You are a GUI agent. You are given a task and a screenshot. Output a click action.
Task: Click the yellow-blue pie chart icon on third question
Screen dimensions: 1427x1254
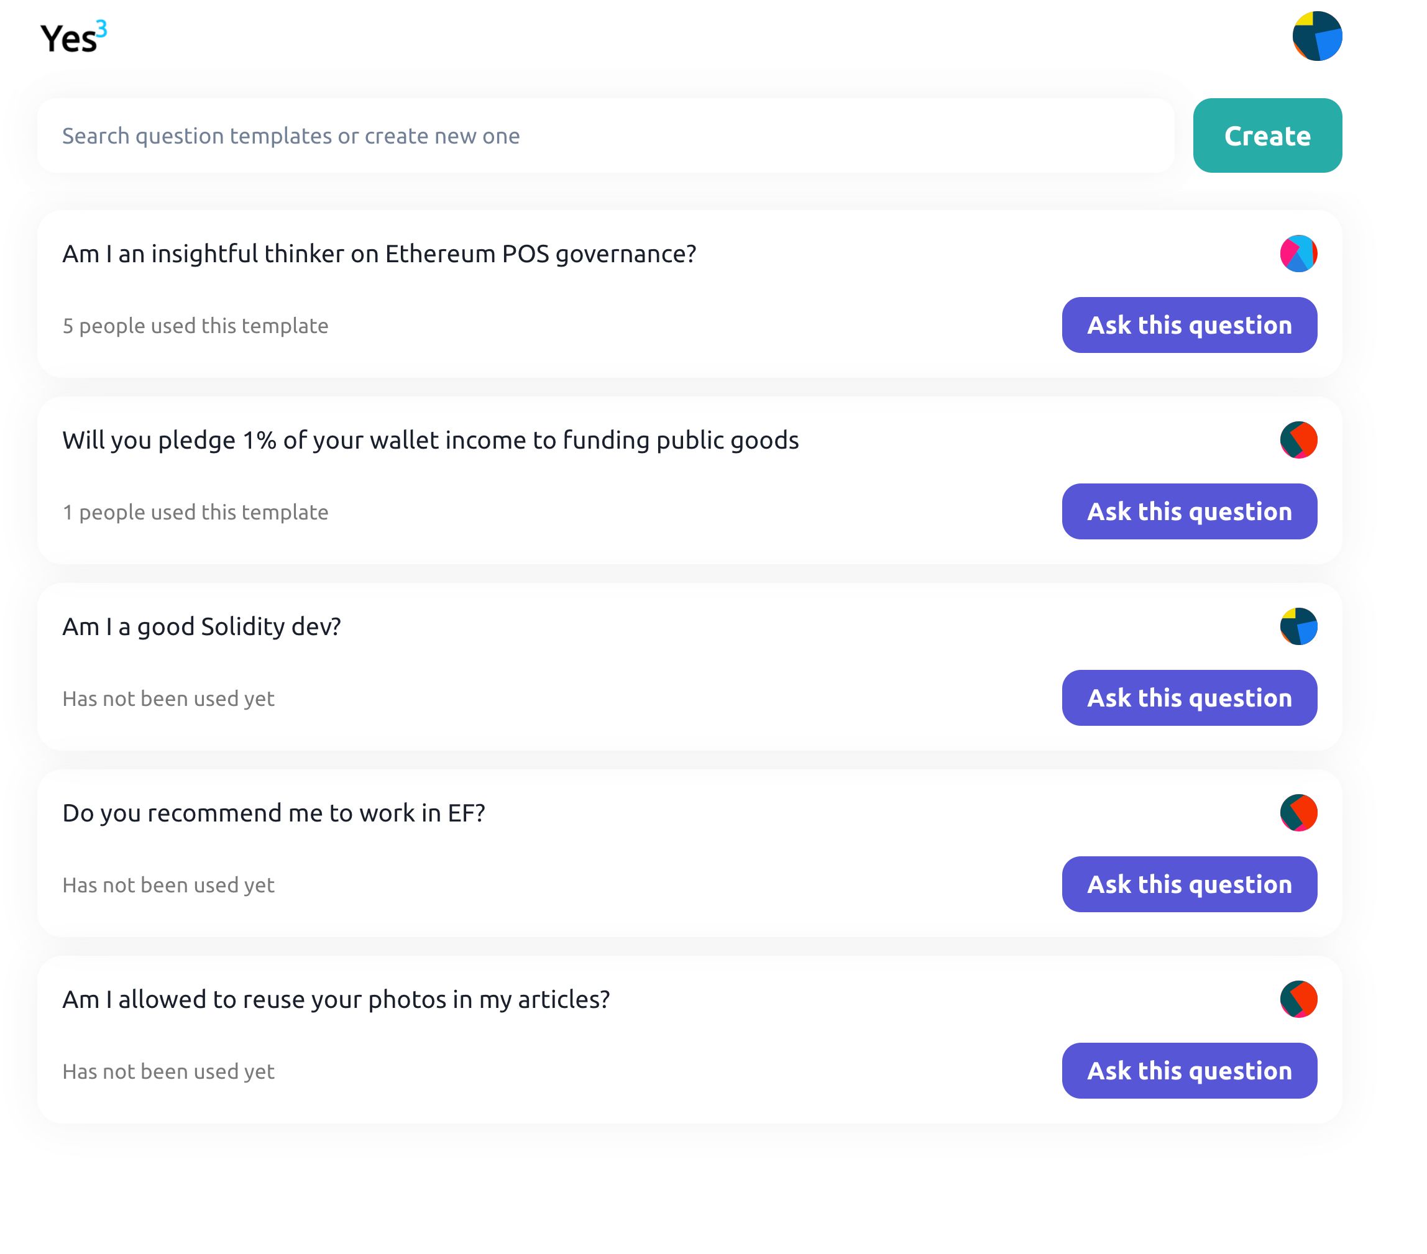pyautogui.click(x=1297, y=626)
